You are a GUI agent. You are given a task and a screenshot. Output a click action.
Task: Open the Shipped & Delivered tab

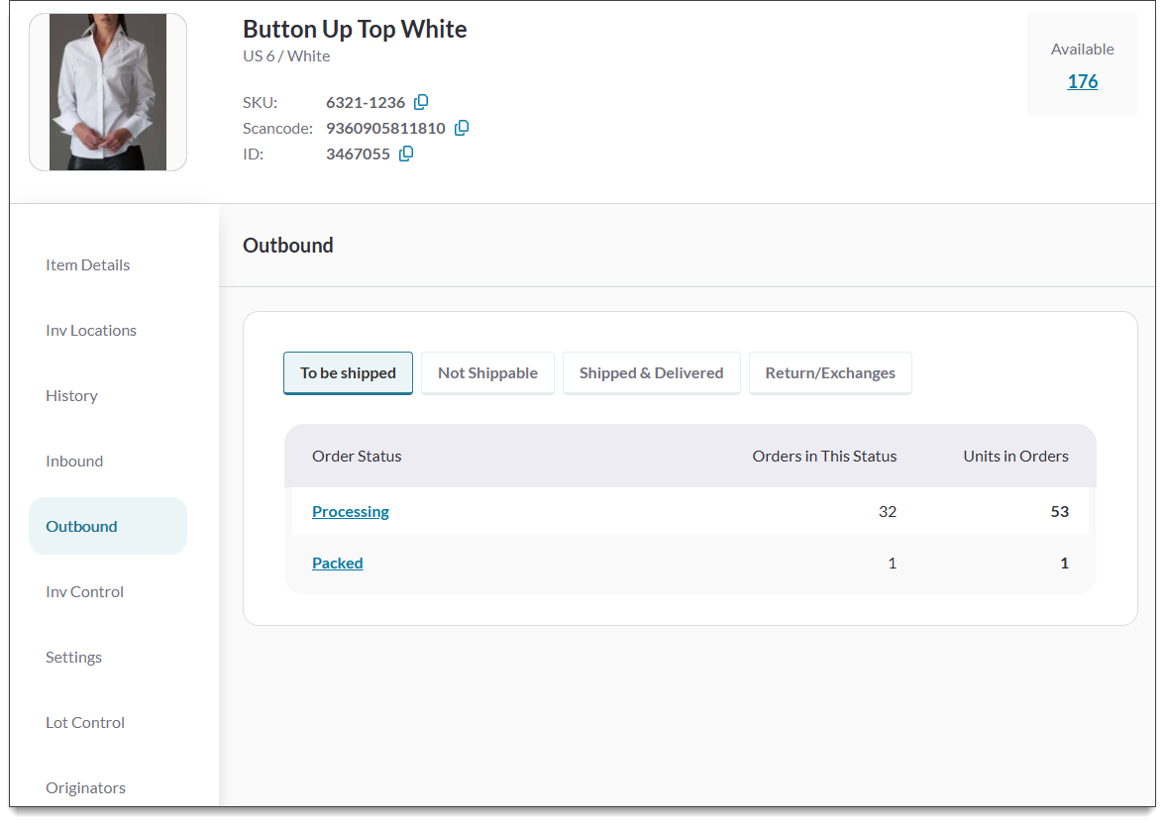click(x=651, y=373)
